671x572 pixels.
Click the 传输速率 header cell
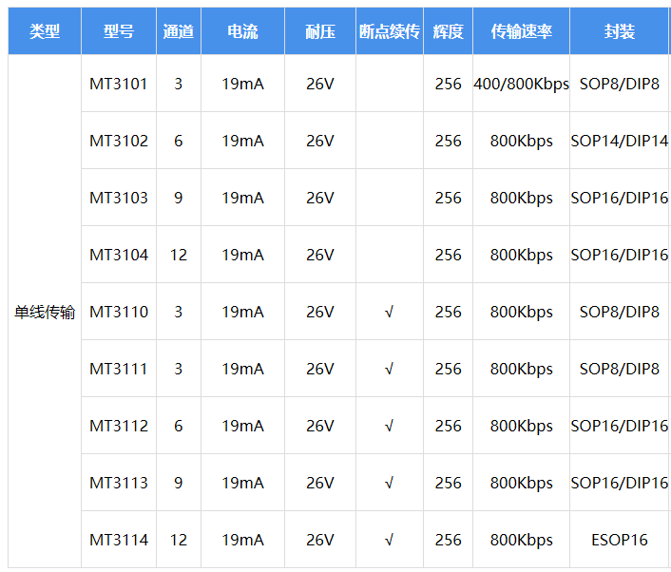click(521, 31)
